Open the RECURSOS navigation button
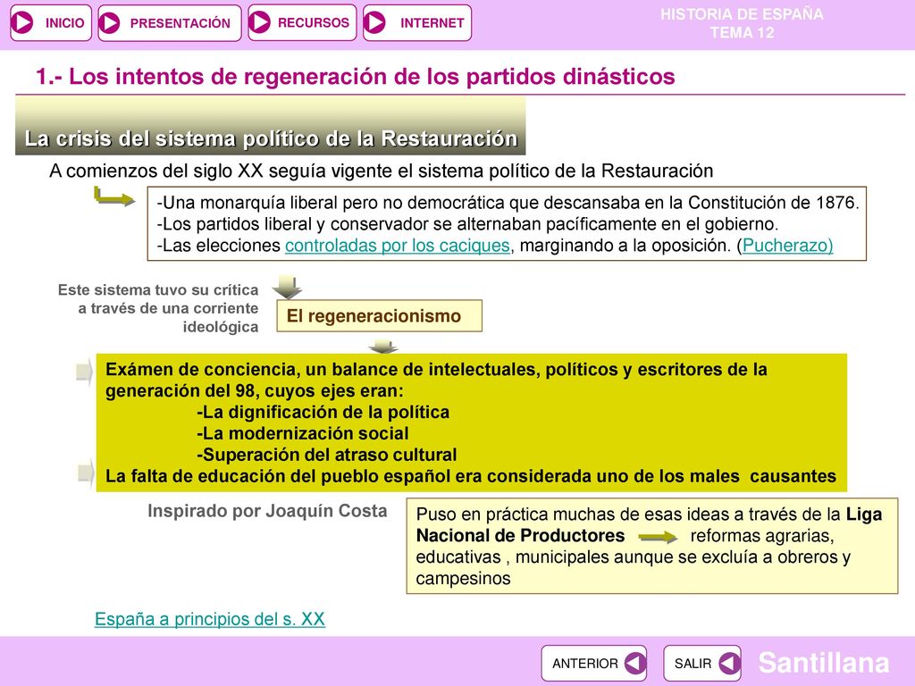This screenshot has height=686, width=915. pyautogui.click(x=302, y=22)
